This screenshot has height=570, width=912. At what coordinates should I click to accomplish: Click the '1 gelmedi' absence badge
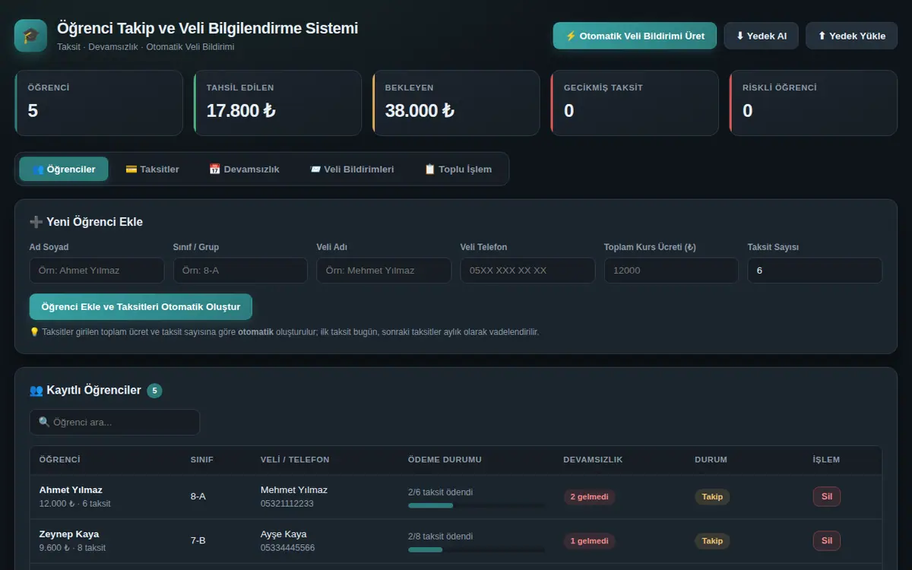[x=589, y=541]
